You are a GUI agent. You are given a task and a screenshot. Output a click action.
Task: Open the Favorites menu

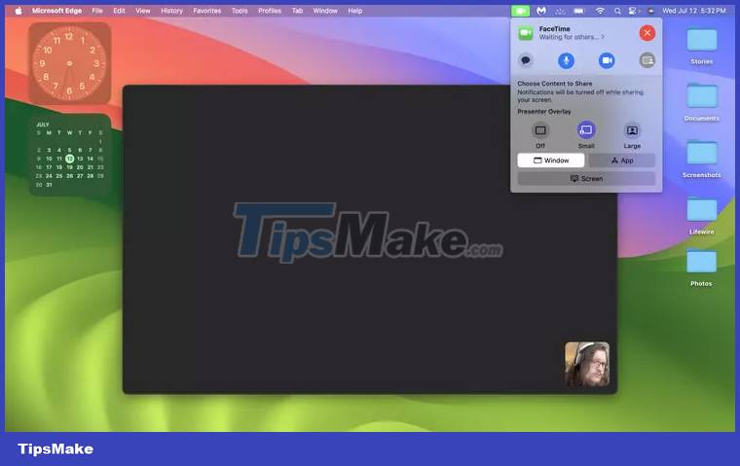coord(206,11)
